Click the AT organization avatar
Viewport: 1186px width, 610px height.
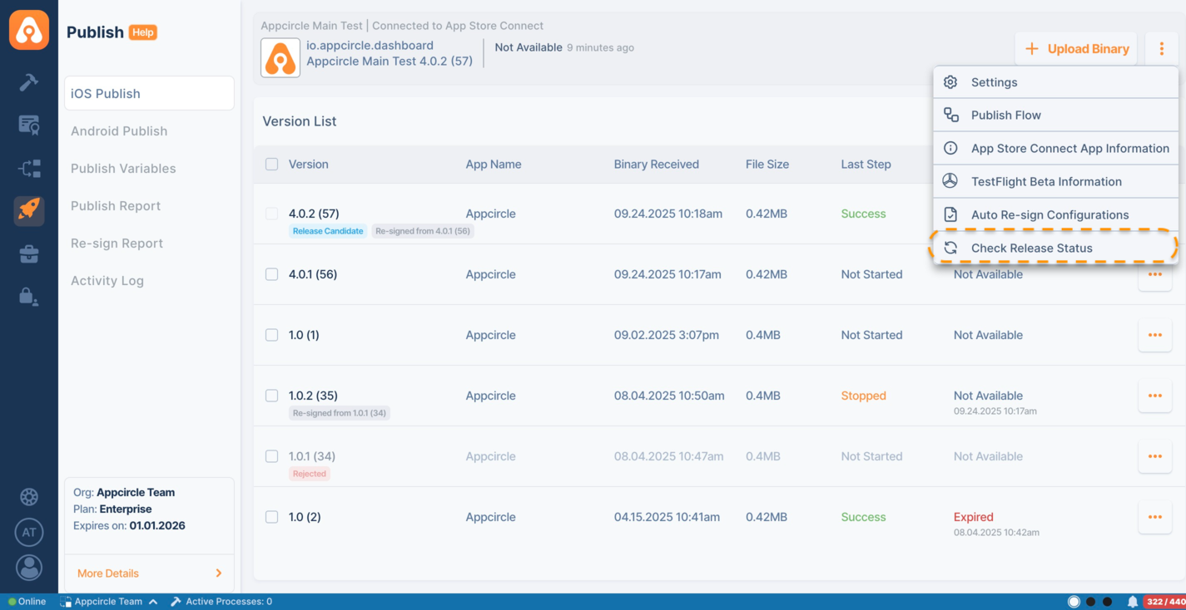(x=29, y=532)
